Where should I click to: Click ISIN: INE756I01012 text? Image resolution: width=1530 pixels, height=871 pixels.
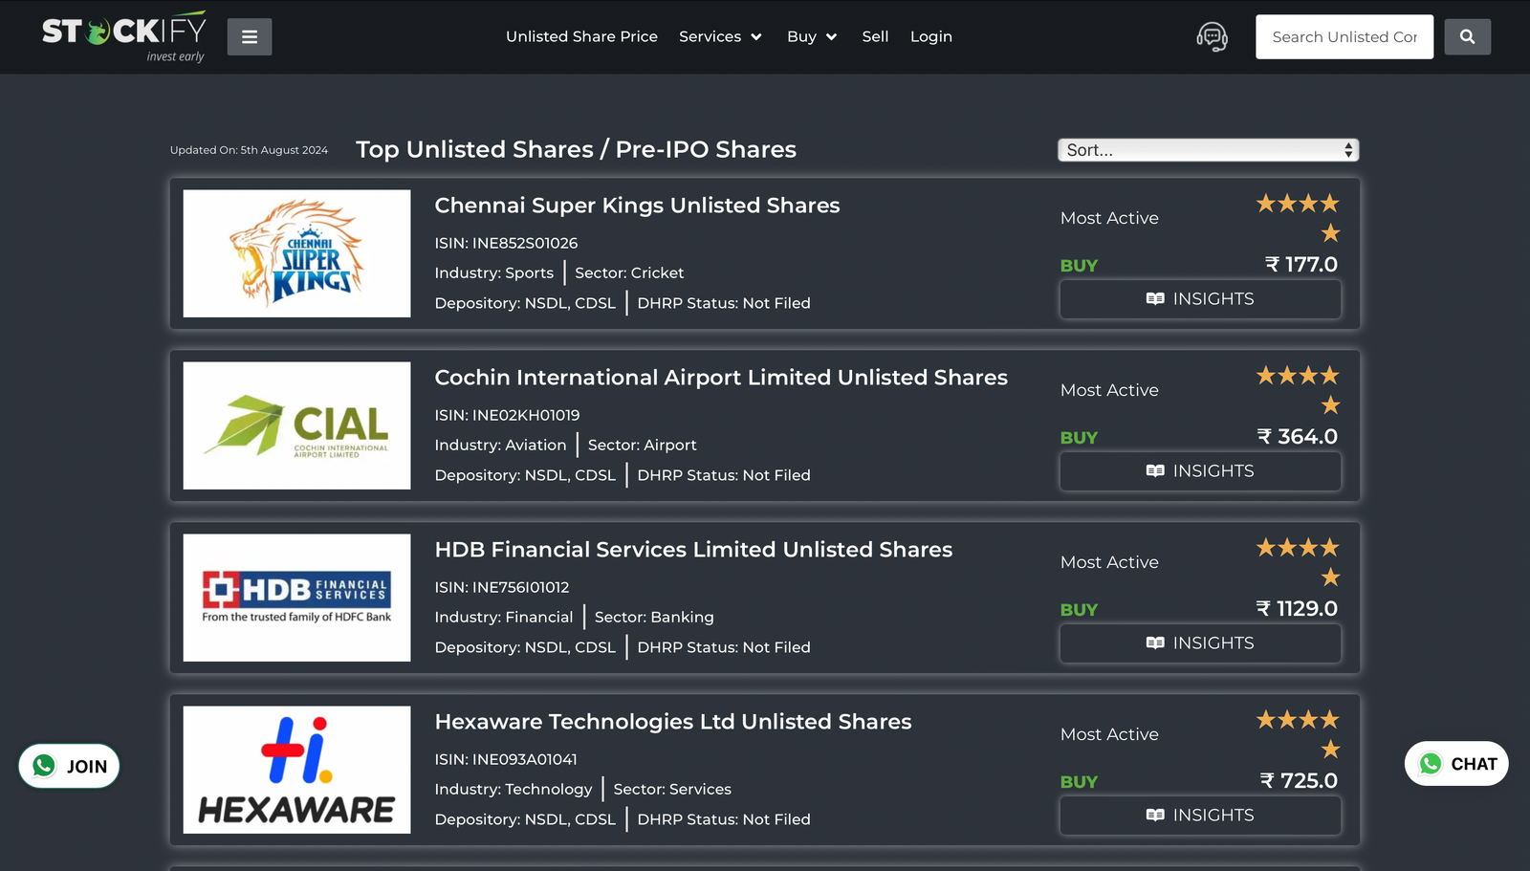[x=502, y=587]
